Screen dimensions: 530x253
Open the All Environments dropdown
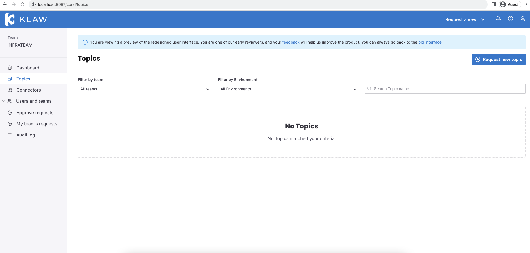(289, 89)
